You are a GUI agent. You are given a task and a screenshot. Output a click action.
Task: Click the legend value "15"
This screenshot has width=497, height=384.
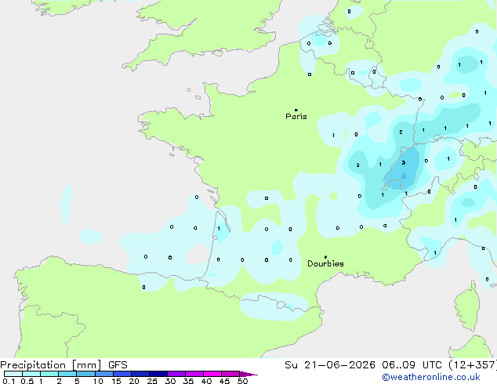point(116,381)
